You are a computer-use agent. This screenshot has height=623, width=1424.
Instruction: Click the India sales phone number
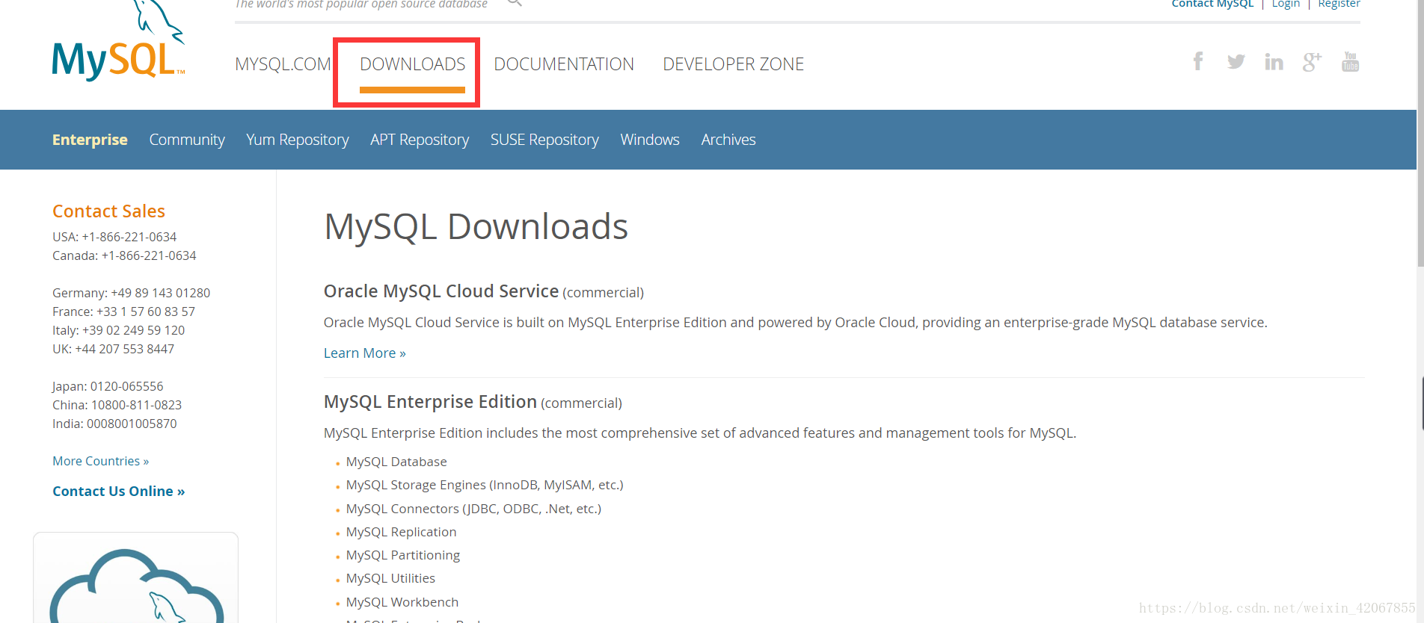click(x=132, y=424)
